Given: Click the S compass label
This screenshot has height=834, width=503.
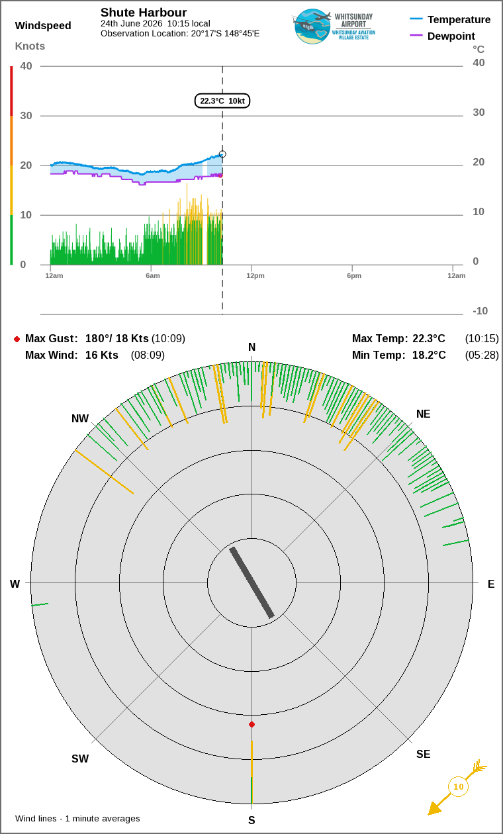Looking at the screenshot, I should 251,820.
